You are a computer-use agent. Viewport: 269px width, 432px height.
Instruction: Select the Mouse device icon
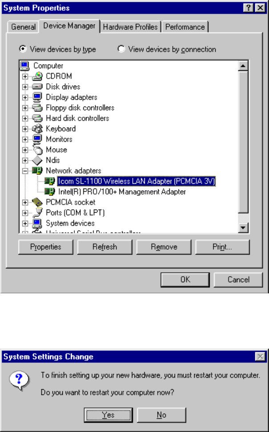tap(37, 150)
